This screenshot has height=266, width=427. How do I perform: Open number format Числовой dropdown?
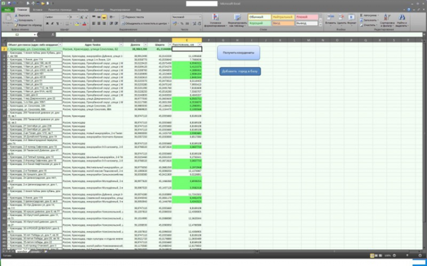coord(200,17)
